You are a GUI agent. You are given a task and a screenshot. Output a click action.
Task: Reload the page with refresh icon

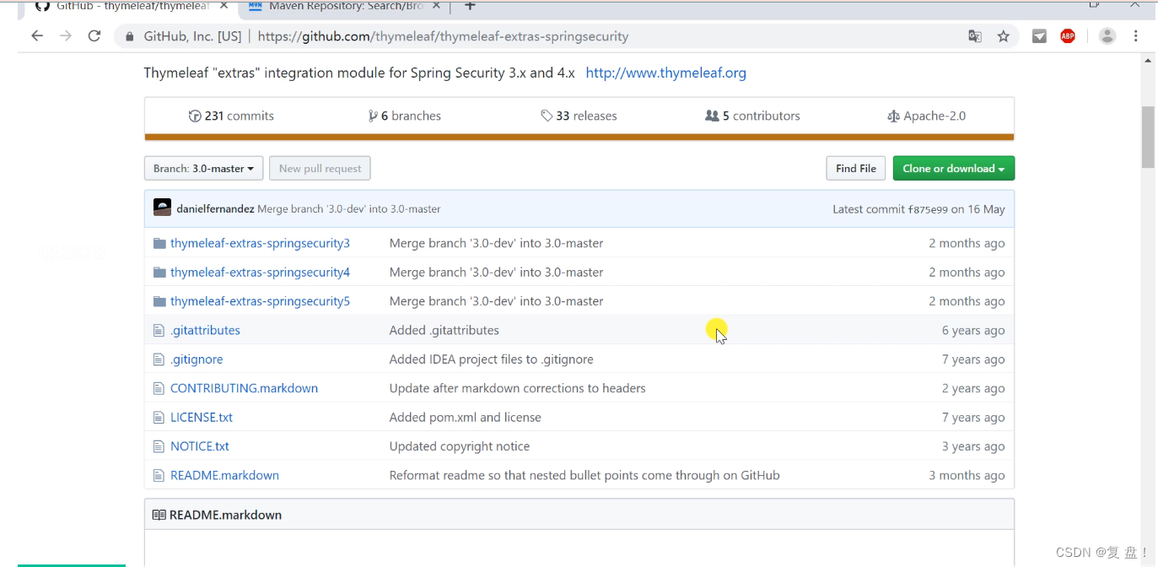click(x=94, y=36)
